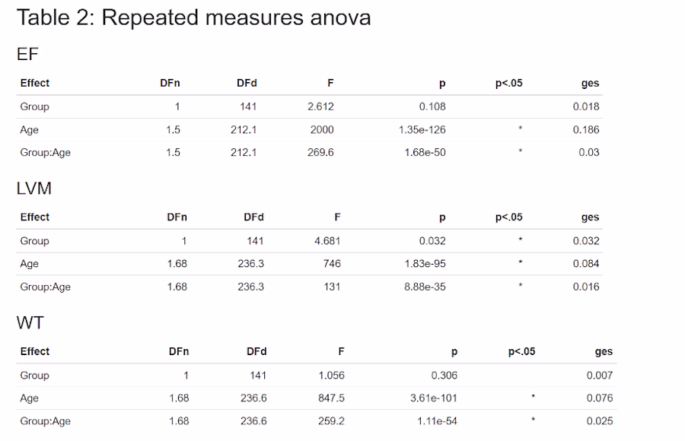Screen dimensions: 685x441
Task: Click the ges column header in LVM table
Action: 590,217
